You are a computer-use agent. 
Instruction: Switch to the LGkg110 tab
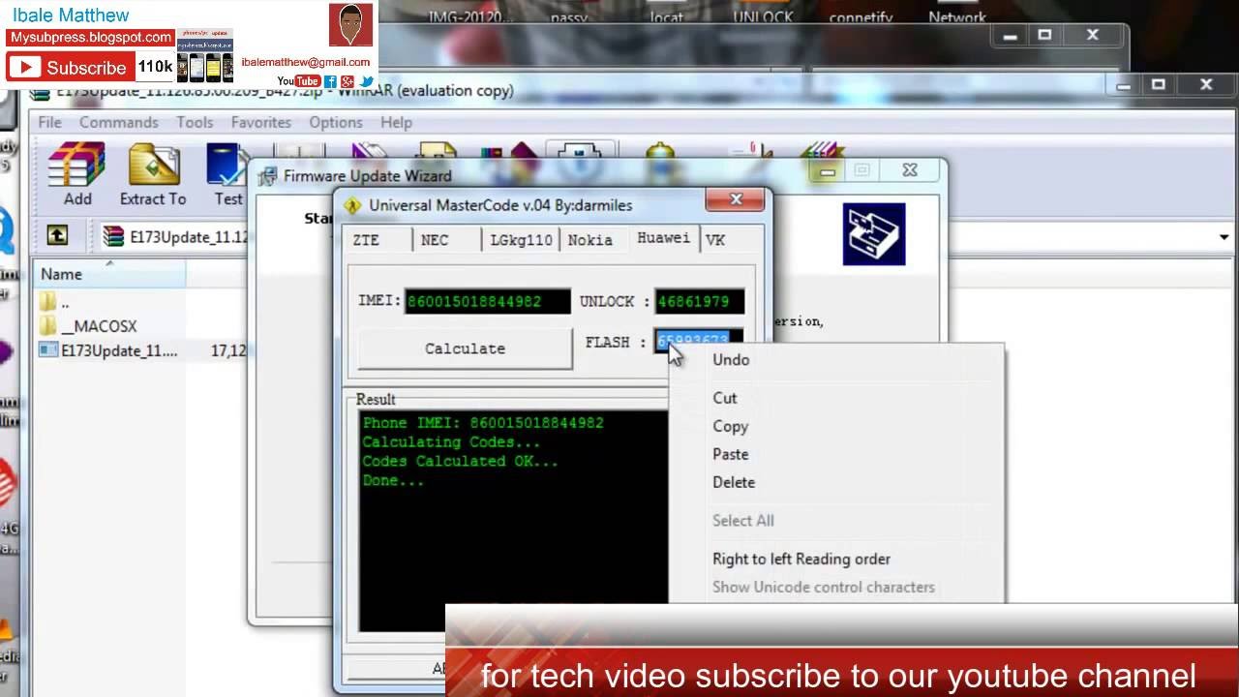521,240
